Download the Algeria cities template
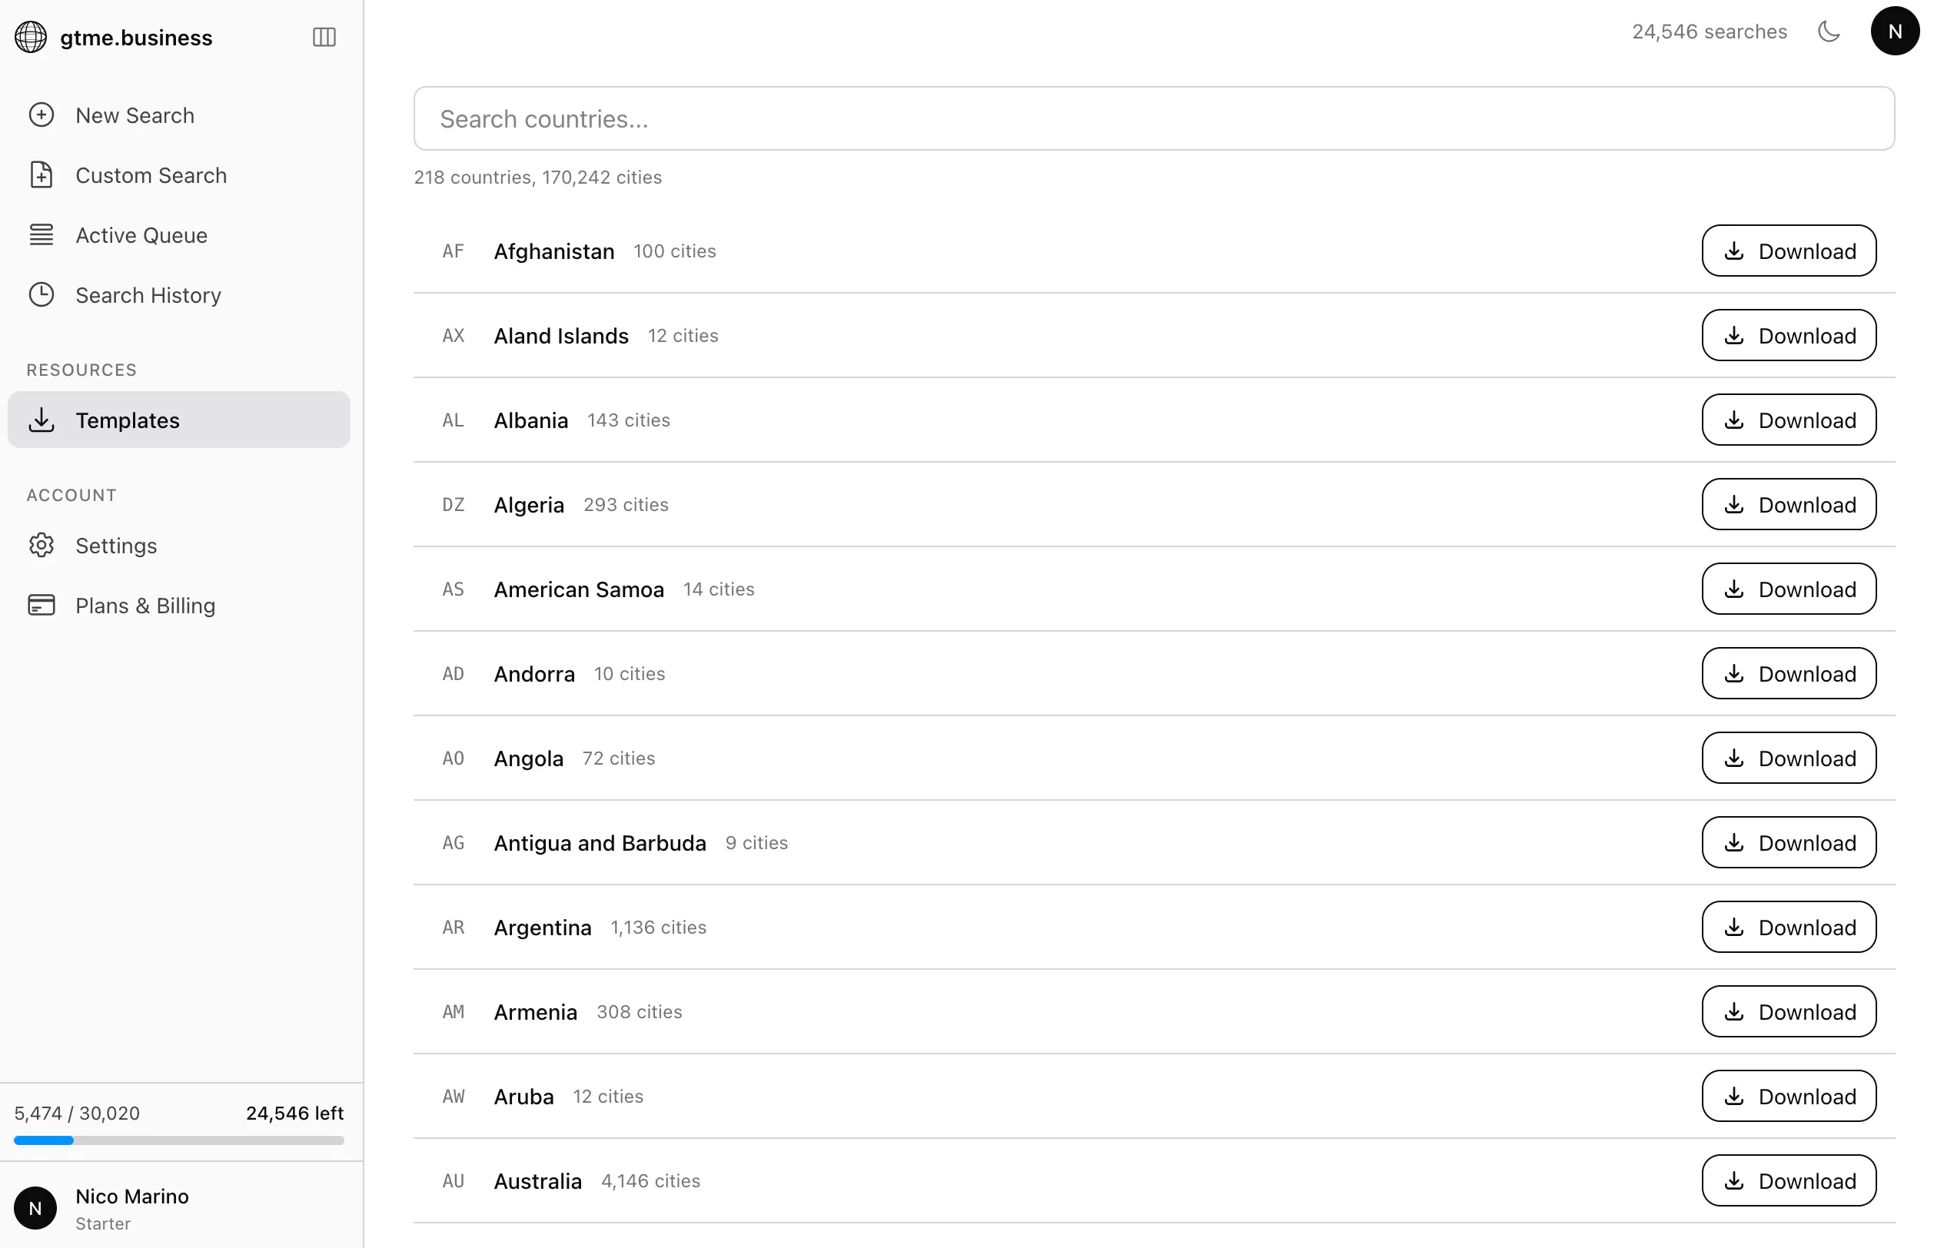Viewport: 1934px width, 1248px height. (x=1788, y=505)
